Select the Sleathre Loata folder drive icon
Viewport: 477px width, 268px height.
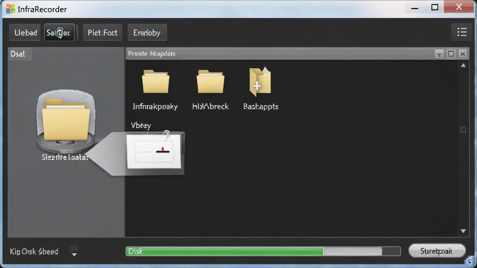pos(66,121)
